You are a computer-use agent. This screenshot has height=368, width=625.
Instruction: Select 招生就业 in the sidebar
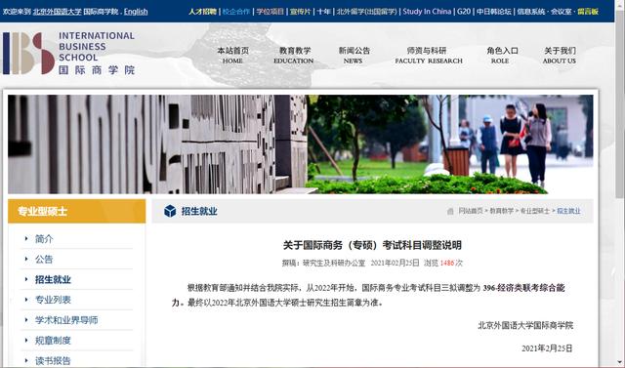click(x=53, y=279)
